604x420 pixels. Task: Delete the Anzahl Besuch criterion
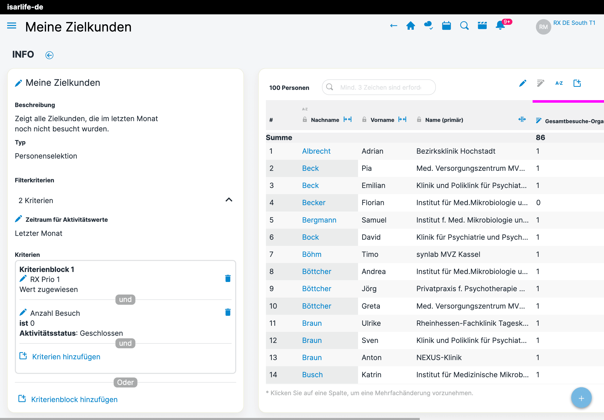point(228,312)
